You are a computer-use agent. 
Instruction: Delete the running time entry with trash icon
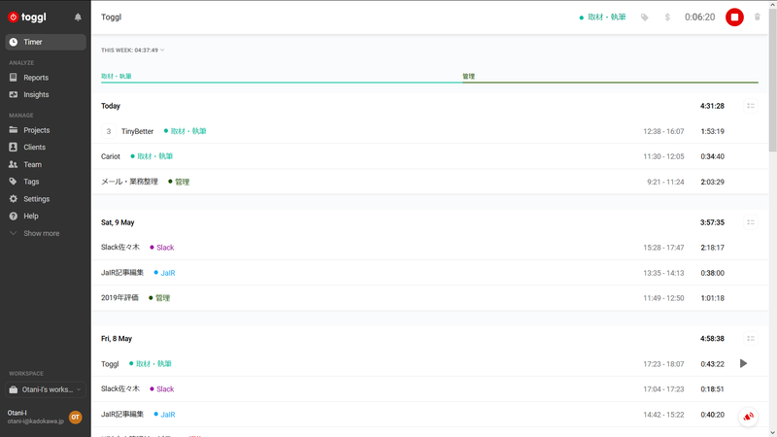758,17
